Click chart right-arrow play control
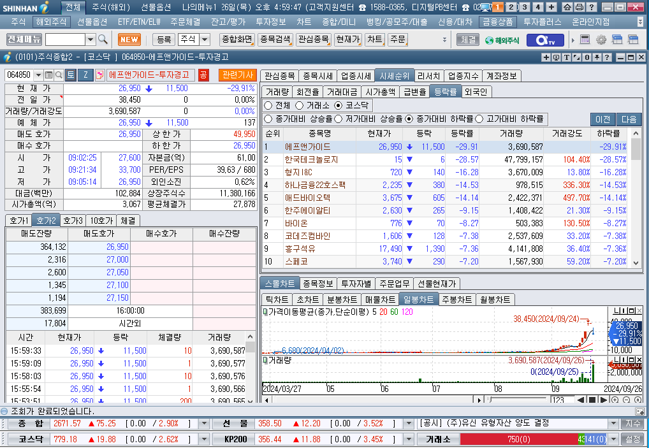649x448 pixels. coord(604,400)
